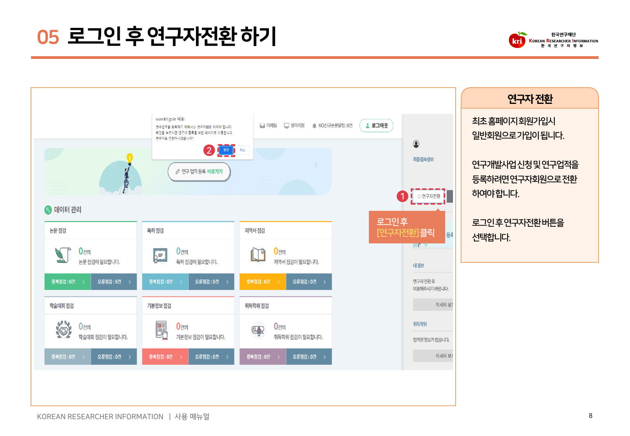Click the blue 확인 confirm button in dialog

click(226, 150)
